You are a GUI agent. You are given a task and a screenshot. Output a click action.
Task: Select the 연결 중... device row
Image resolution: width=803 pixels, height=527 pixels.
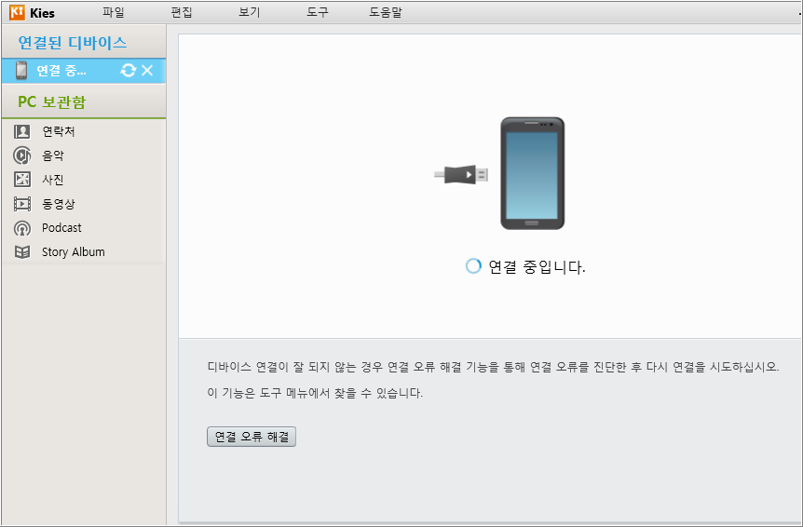tap(84, 71)
